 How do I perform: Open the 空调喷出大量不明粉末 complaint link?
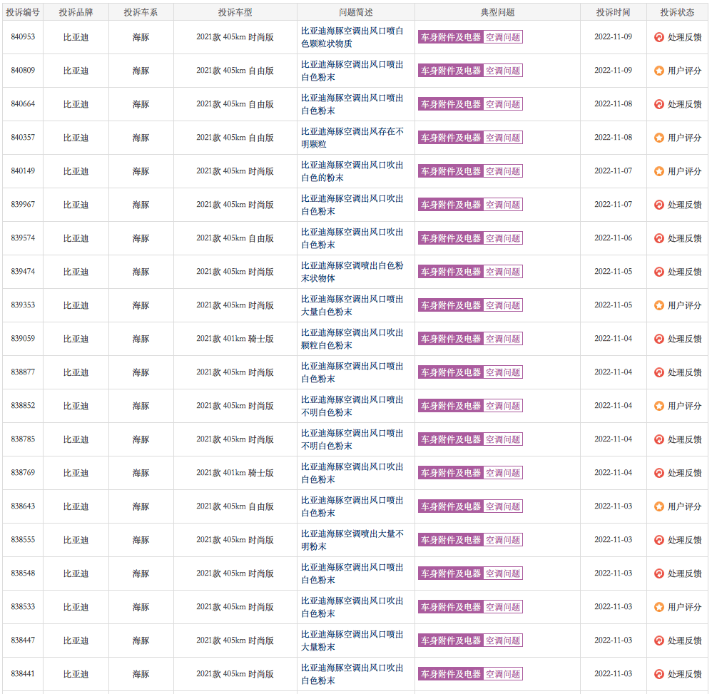352,540
